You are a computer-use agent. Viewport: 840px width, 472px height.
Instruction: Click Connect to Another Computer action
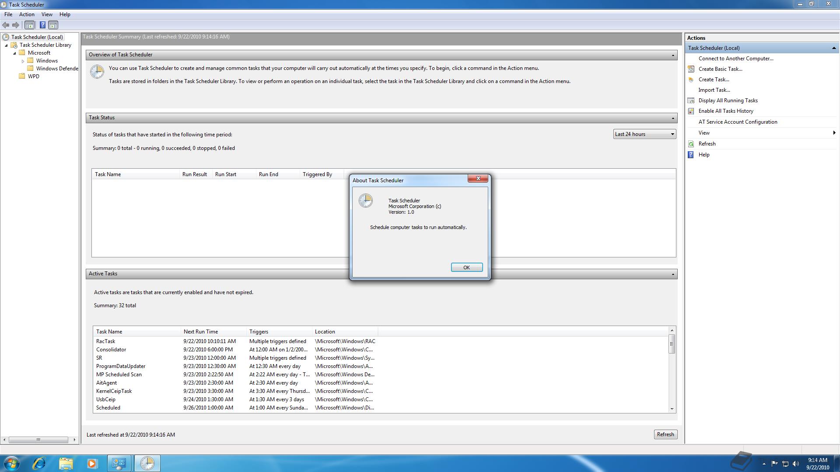(736, 59)
